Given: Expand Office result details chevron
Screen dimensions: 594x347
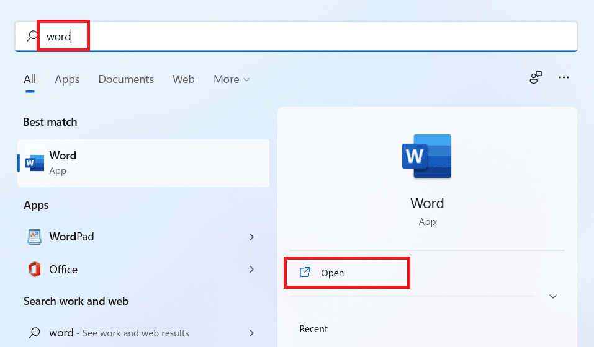Looking at the screenshot, I should tap(251, 269).
